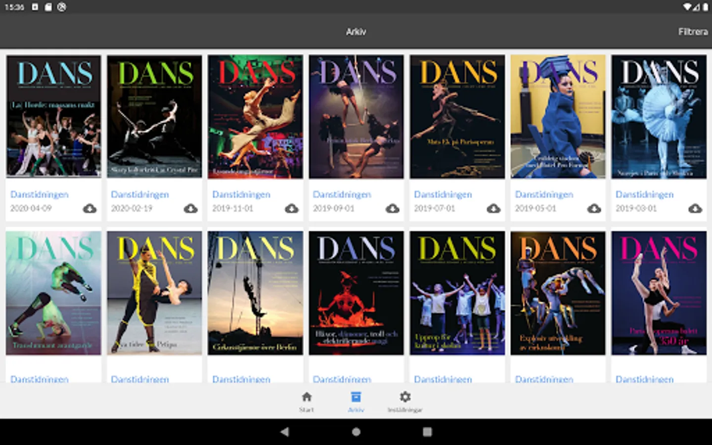The height and width of the screenshot is (445, 712).
Task: Download the 2019-09-01 Danstidningen issue
Action: click(x=393, y=209)
